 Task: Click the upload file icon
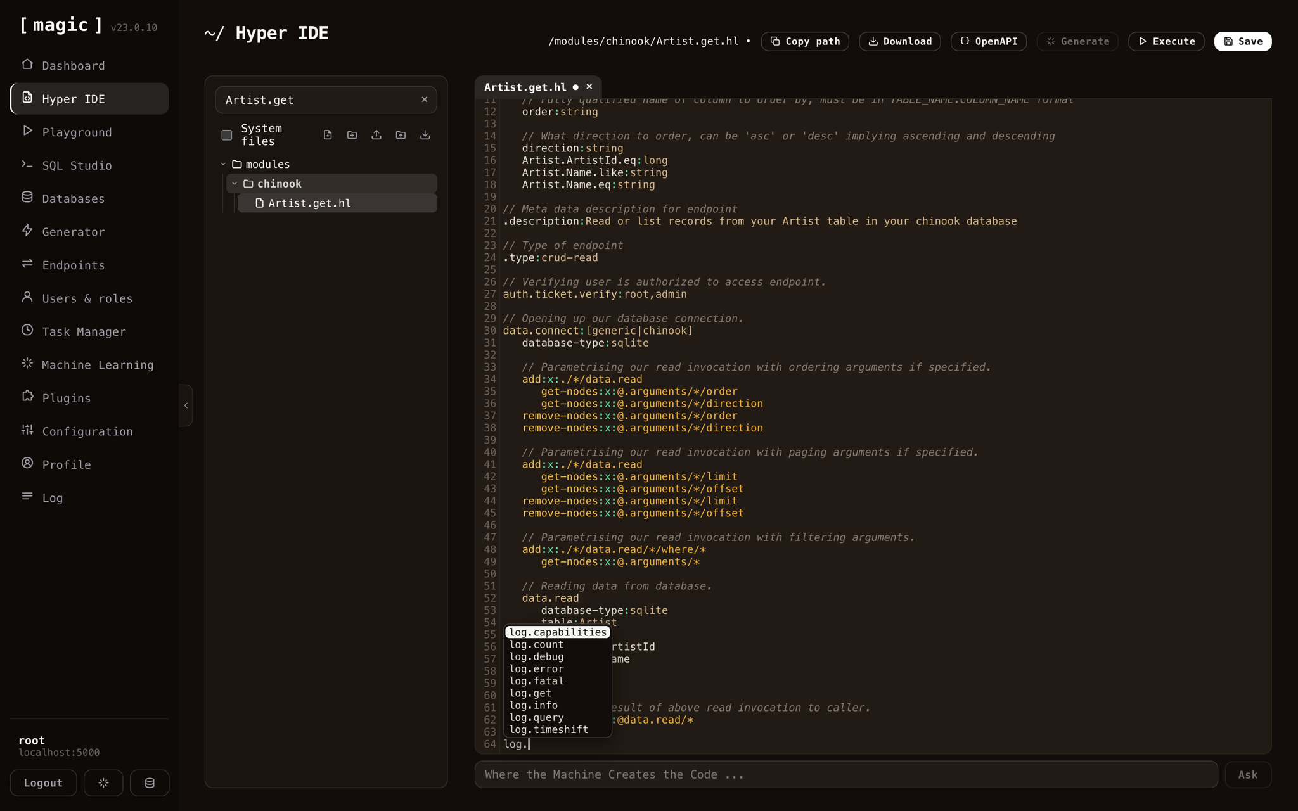click(x=376, y=135)
